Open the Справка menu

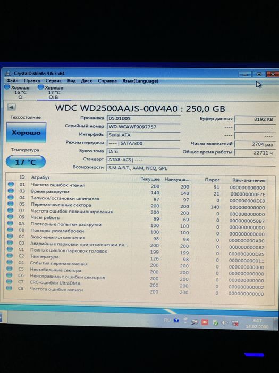click(107, 81)
